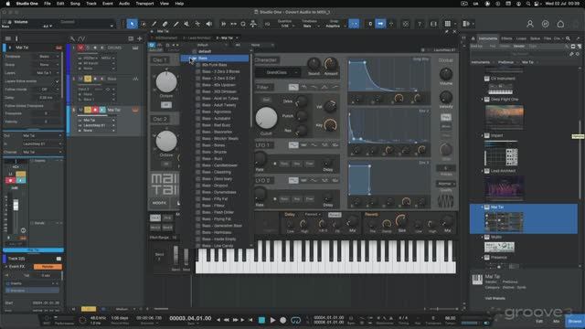Click the Stop button in transport
The height and width of the screenshot is (329, 585).
coord(261,320)
